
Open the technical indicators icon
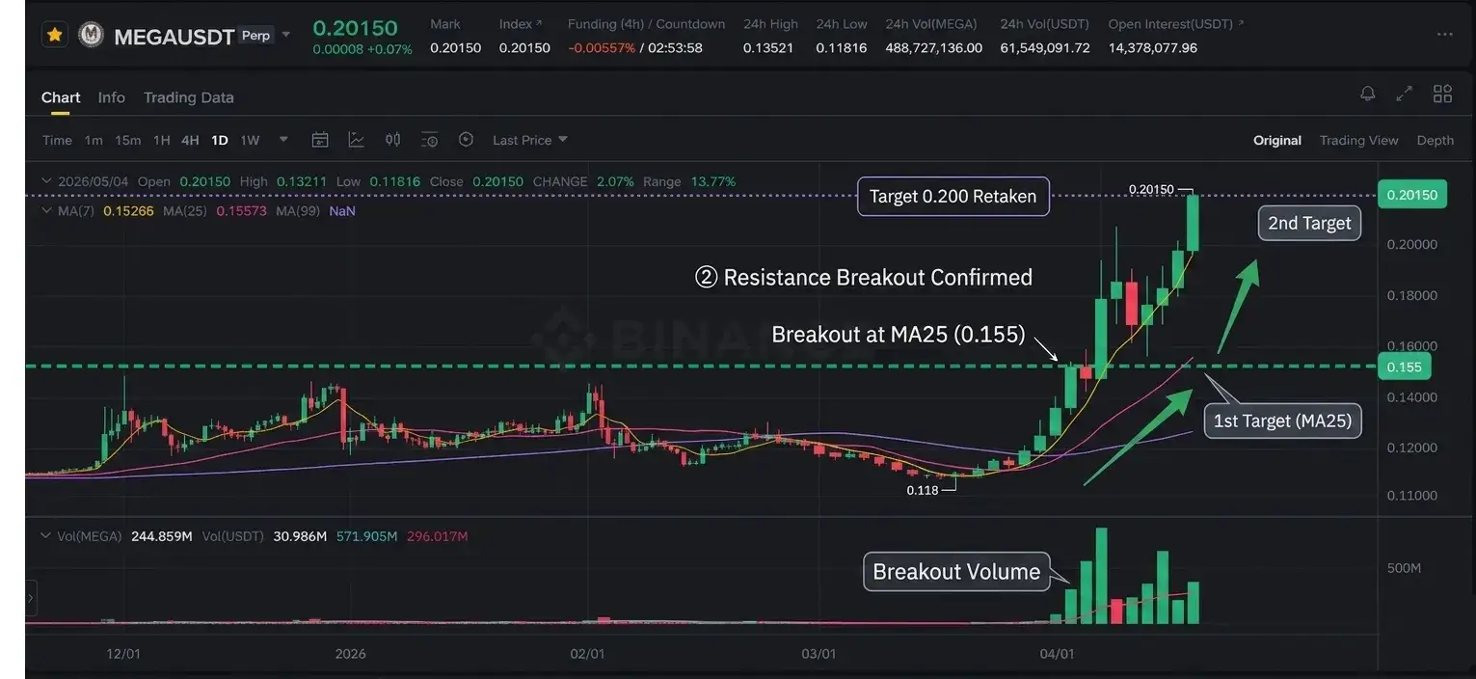click(x=357, y=140)
